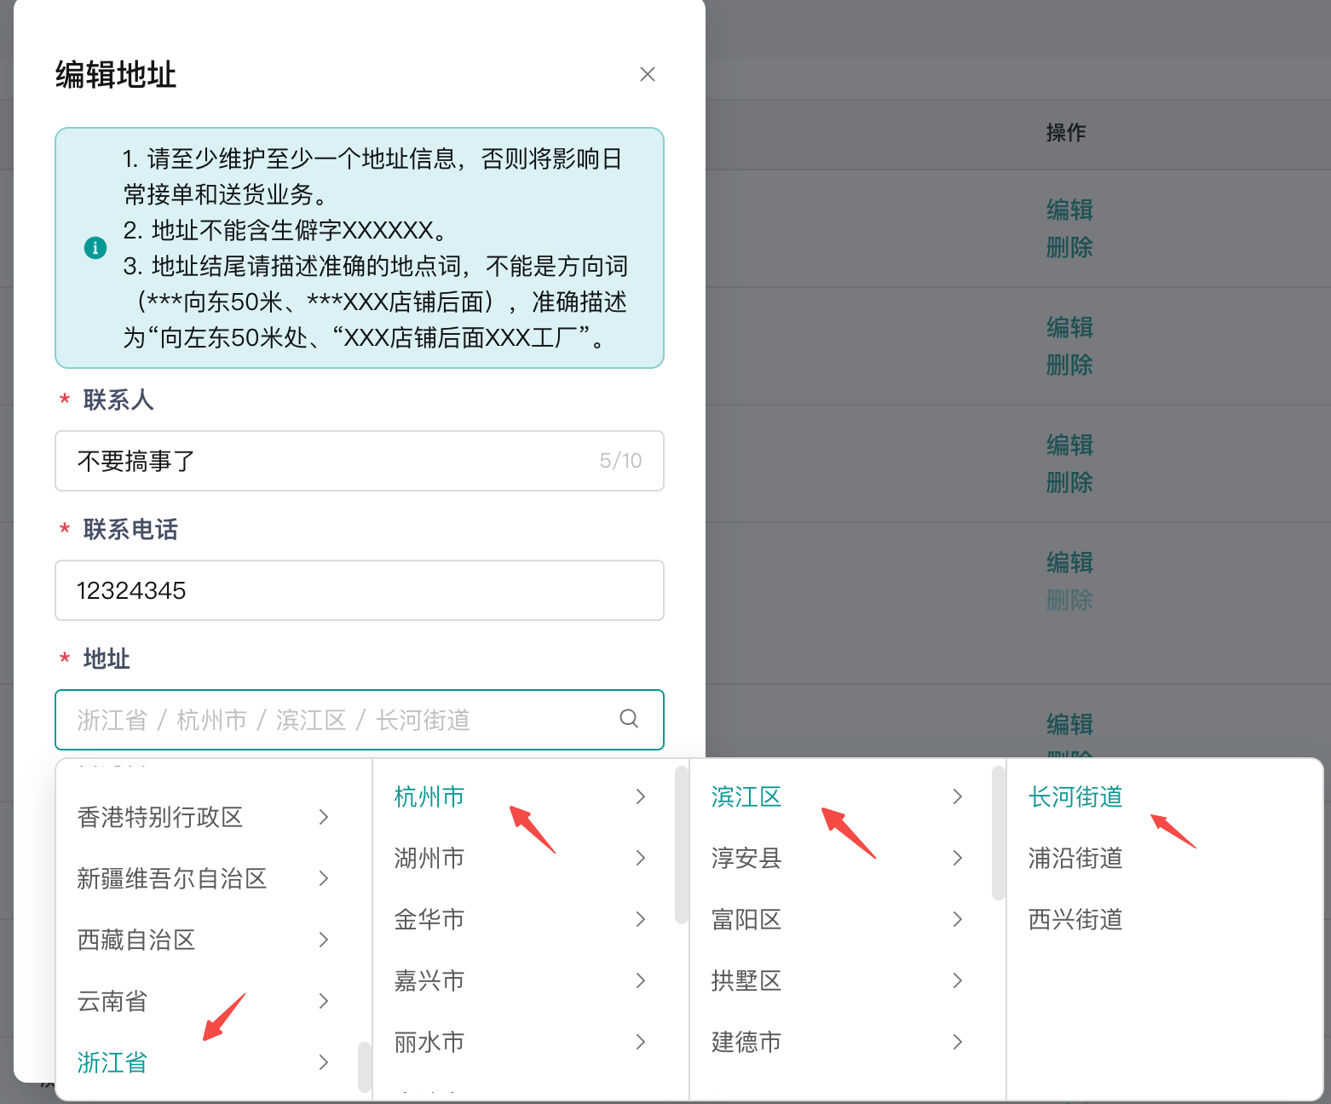1331x1104 pixels.
Task: Select 西藏自治区 in the province list
Action: 136,940
